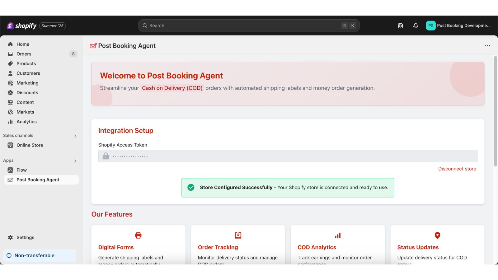Viewport: 498px width, 280px height.
Task: Click the Status Updates location pin icon
Action: (437, 235)
